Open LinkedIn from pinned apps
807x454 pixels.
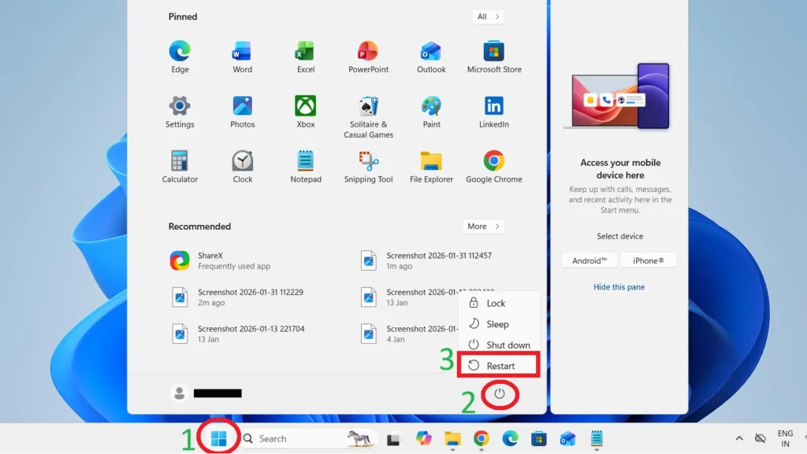coord(494,107)
